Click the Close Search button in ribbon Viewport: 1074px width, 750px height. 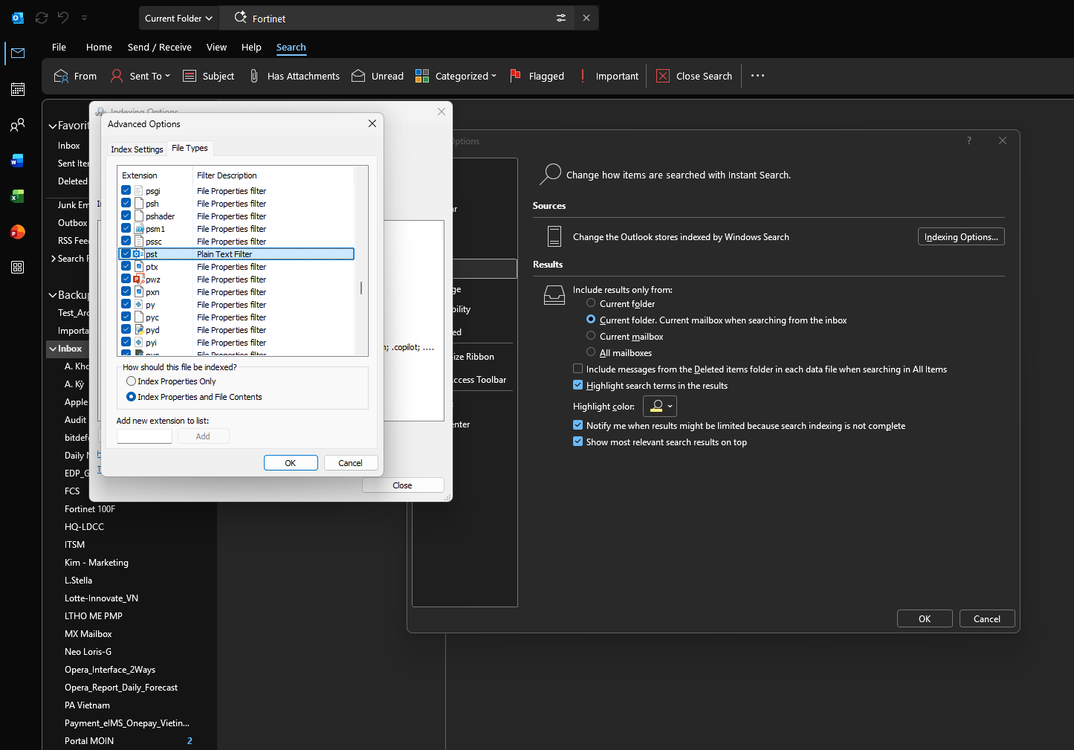click(694, 76)
